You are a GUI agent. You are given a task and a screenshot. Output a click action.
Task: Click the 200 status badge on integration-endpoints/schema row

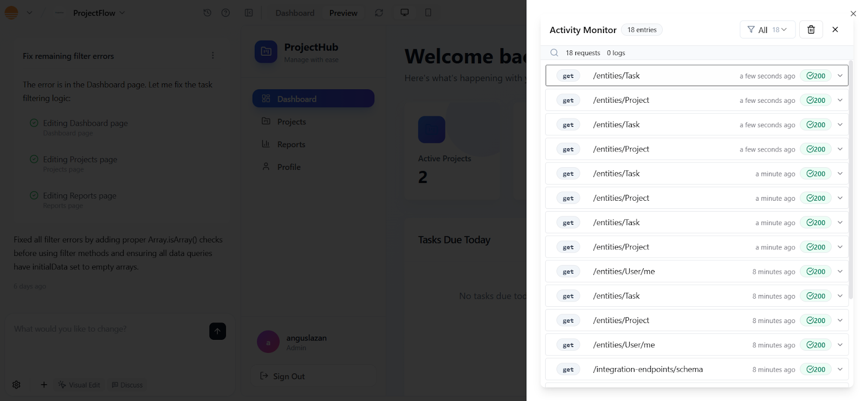(x=816, y=370)
